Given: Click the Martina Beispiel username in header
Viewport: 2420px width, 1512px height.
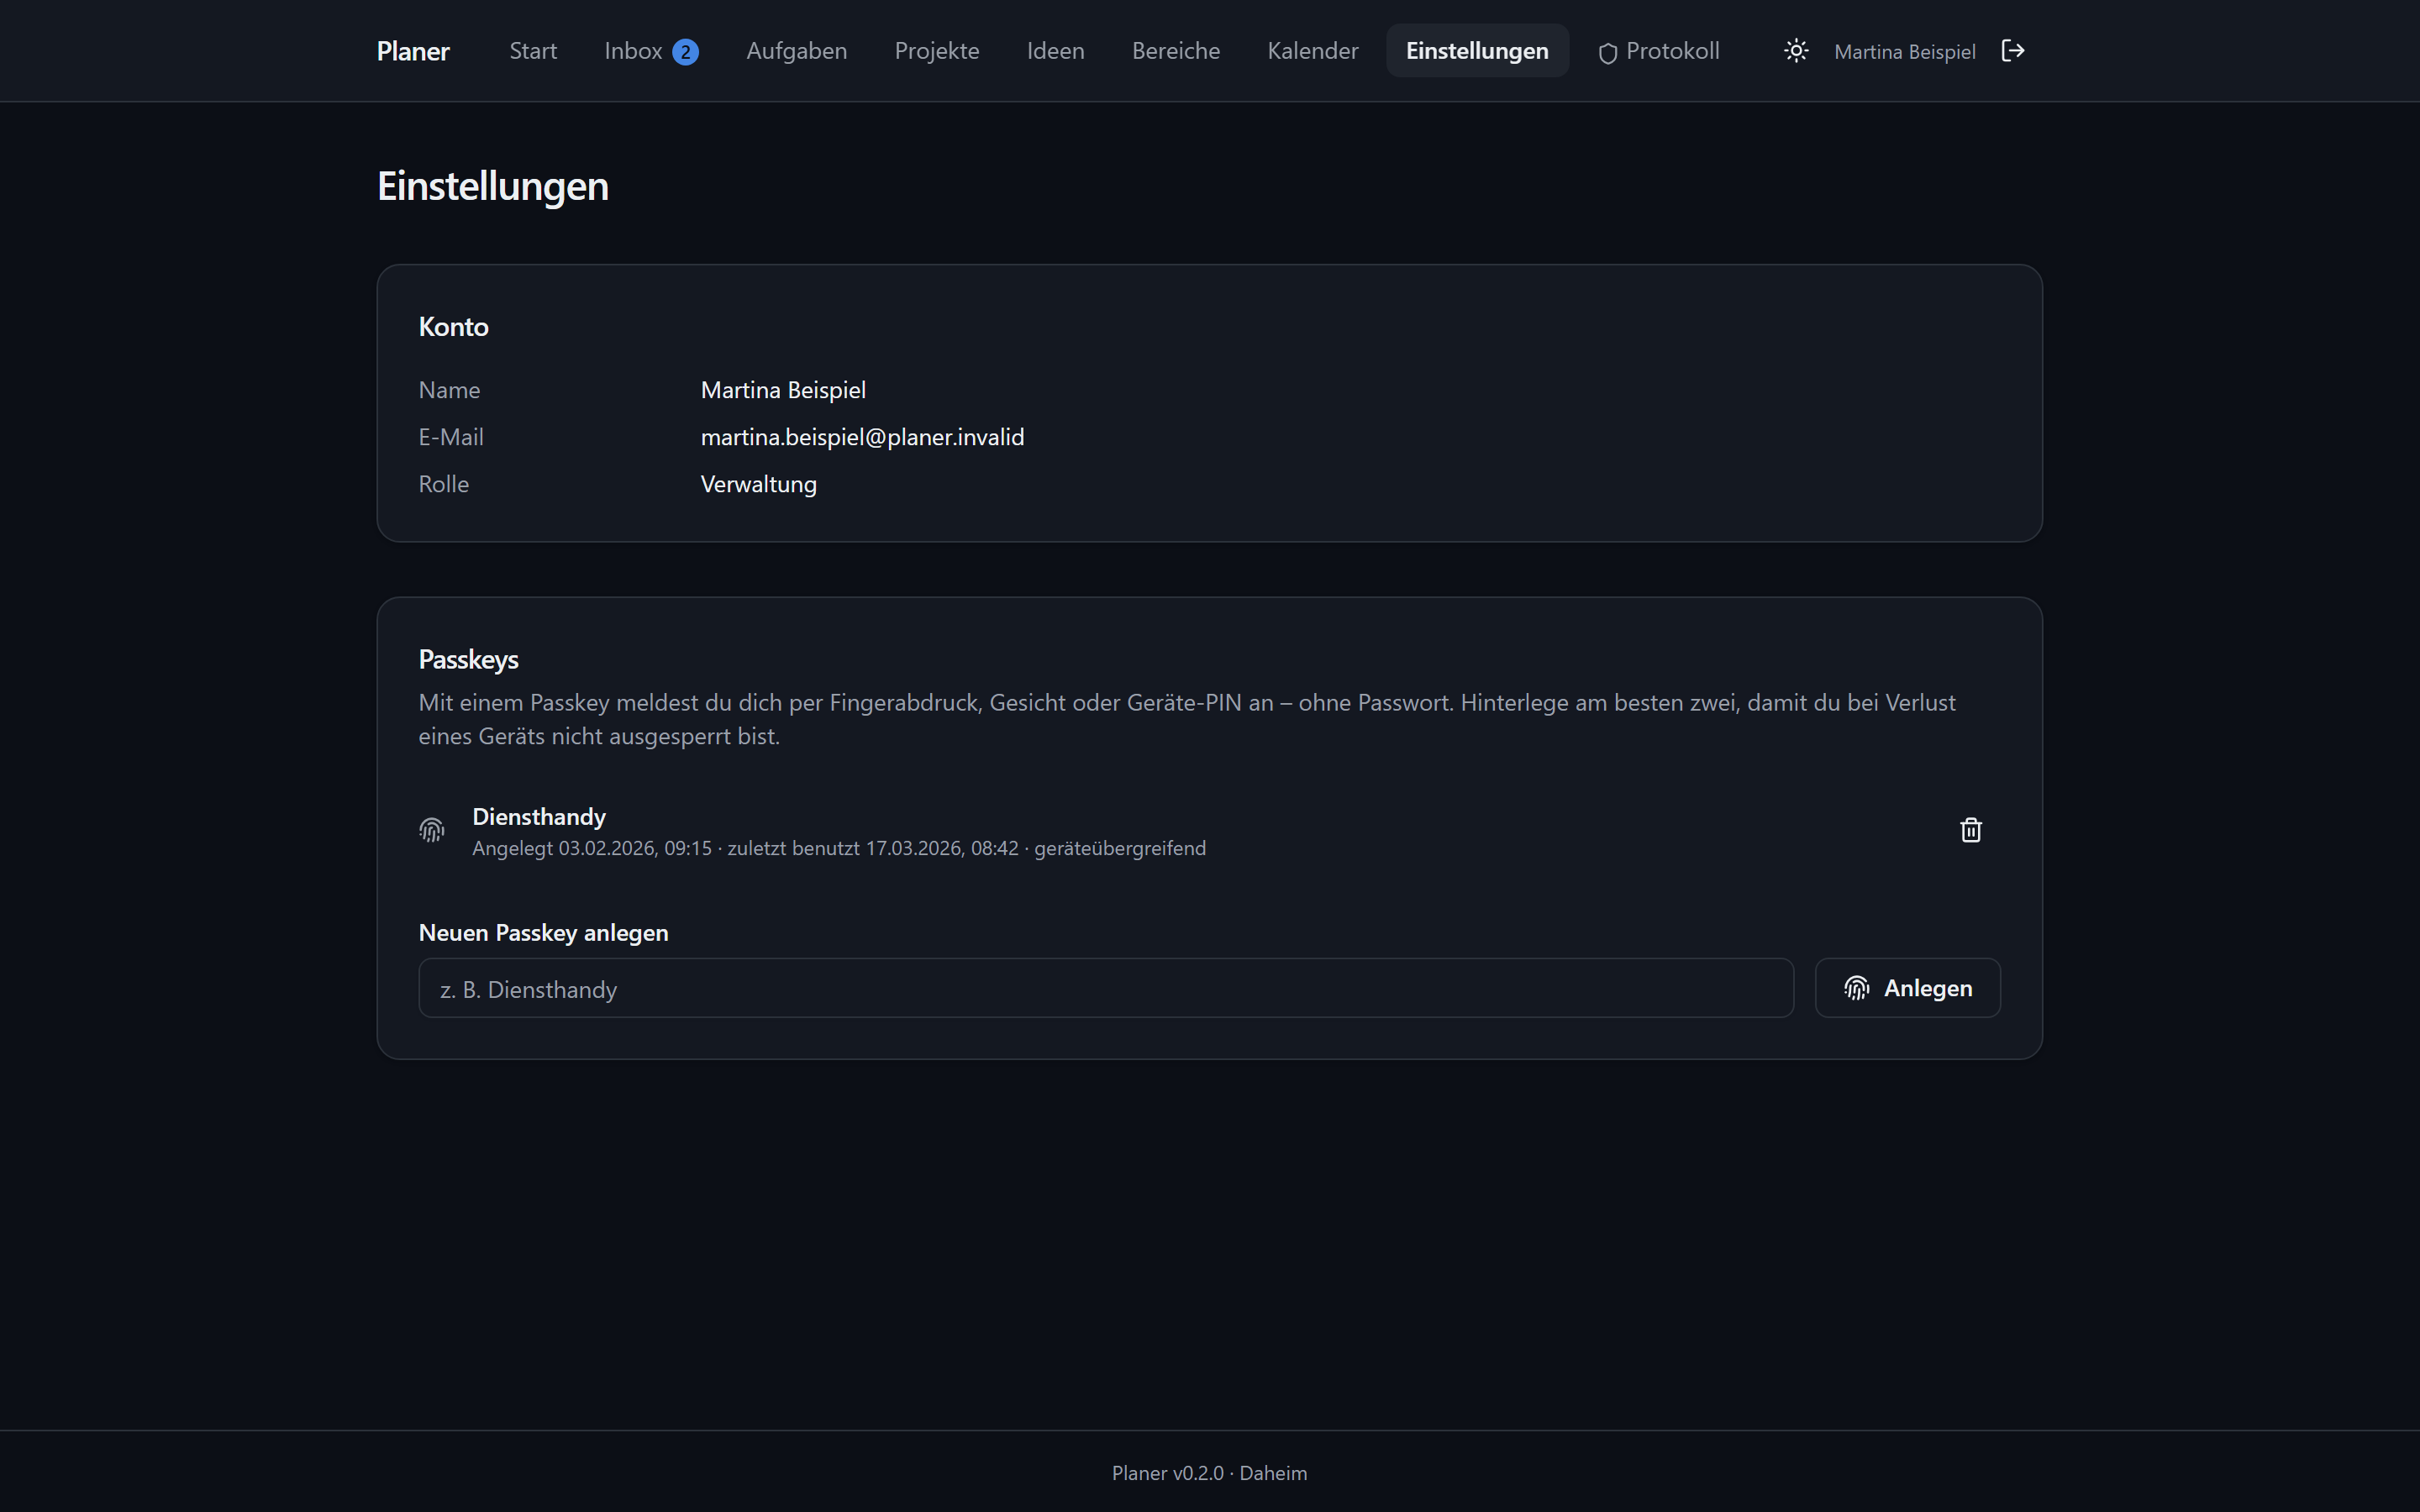Looking at the screenshot, I should [x=1904, y=52].
